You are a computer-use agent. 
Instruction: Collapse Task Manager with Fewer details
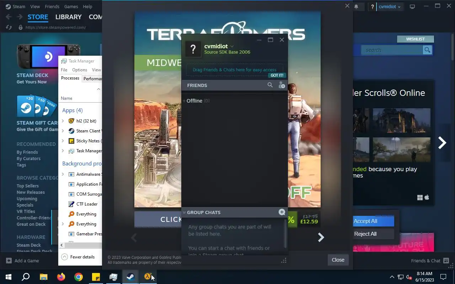click(78, 257)
